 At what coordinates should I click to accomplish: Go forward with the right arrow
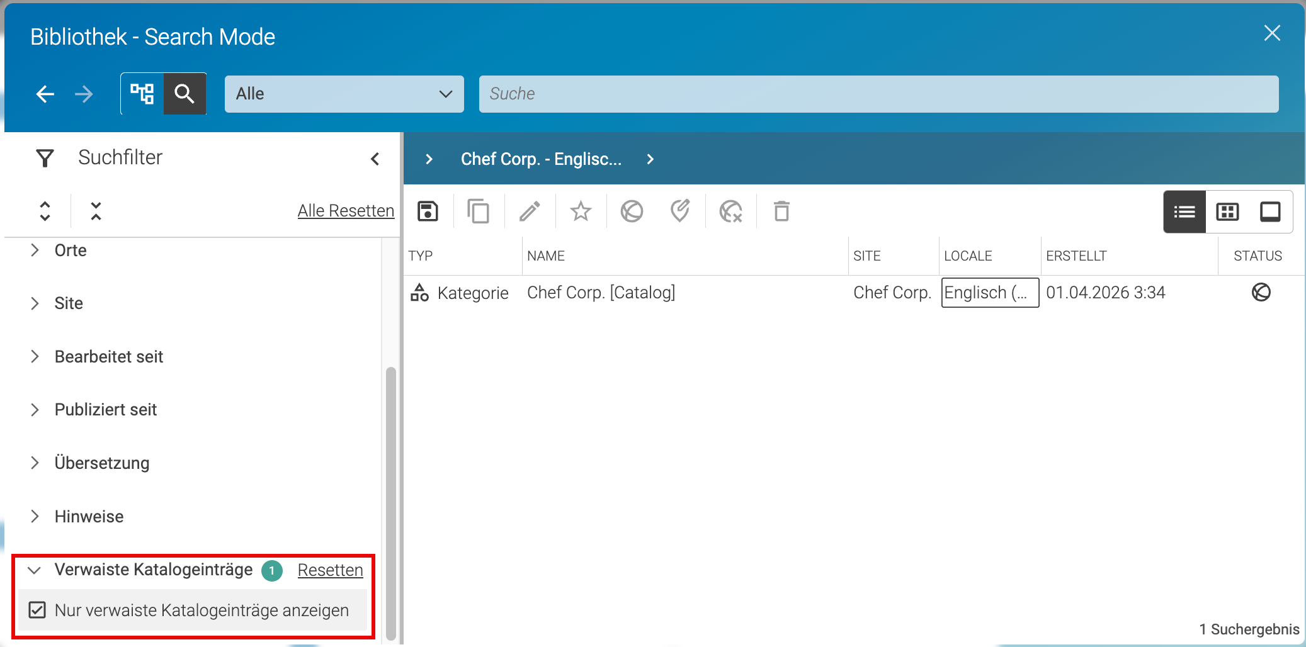point(84,94)
